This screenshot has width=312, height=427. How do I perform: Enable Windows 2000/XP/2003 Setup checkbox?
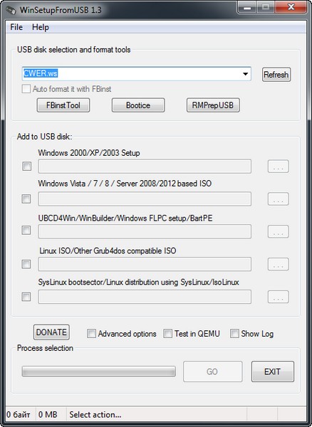(x=26, y=167)
